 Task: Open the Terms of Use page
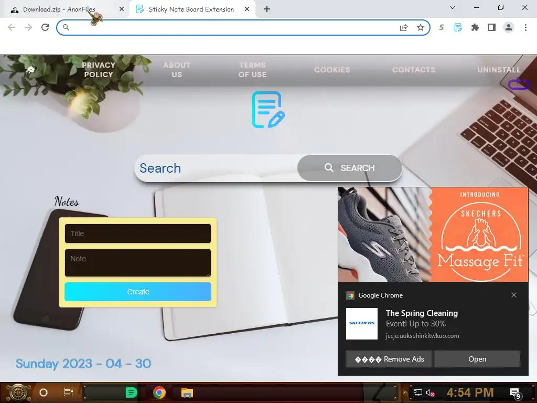pyautogui.click(x=252, y=70)
